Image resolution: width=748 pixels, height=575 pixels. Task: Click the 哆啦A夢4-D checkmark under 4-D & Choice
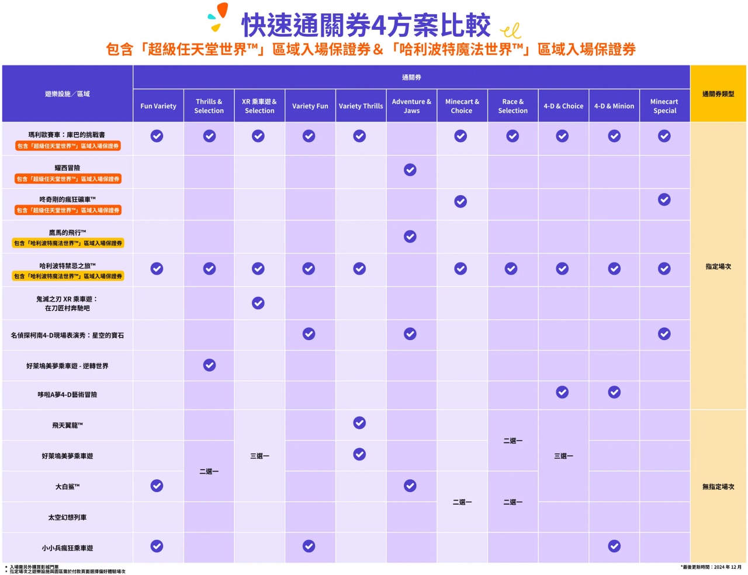(562, 392)
